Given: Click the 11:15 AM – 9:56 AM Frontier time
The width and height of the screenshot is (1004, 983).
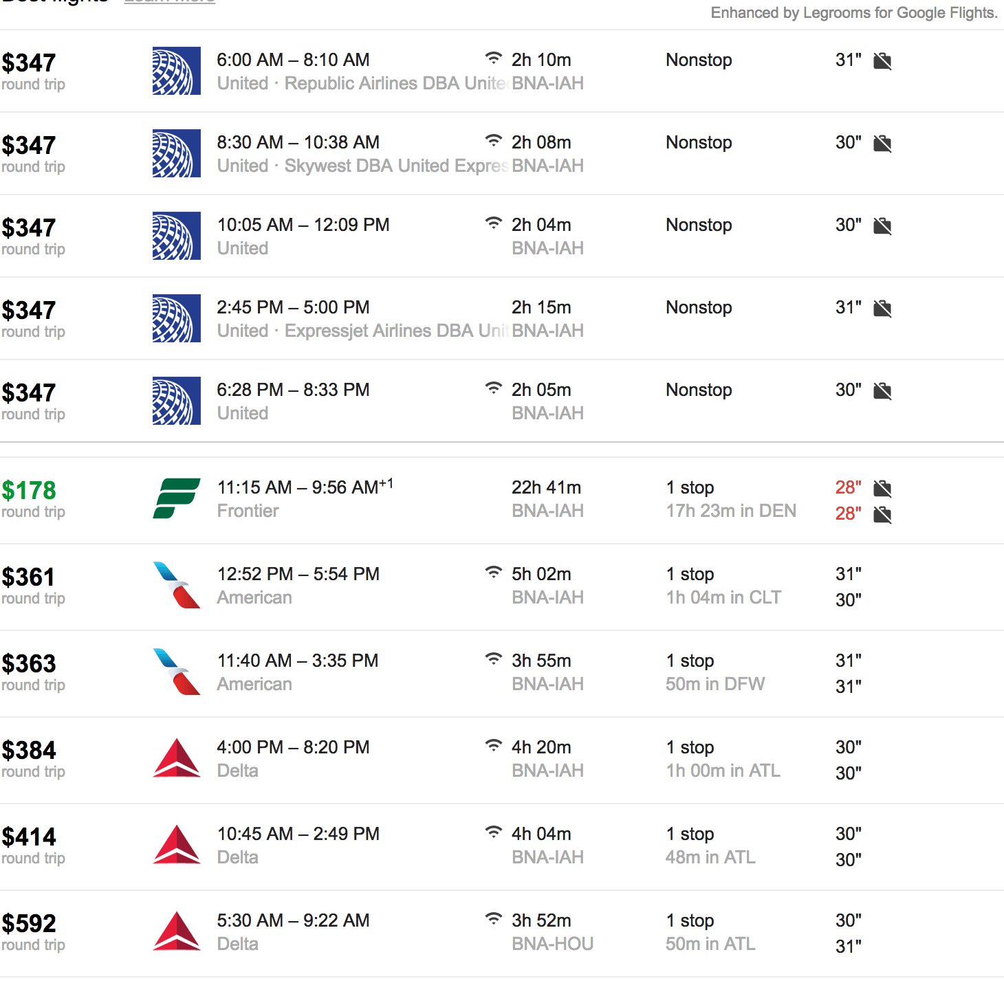Looking at the screenshot, I should pos(305,487).
